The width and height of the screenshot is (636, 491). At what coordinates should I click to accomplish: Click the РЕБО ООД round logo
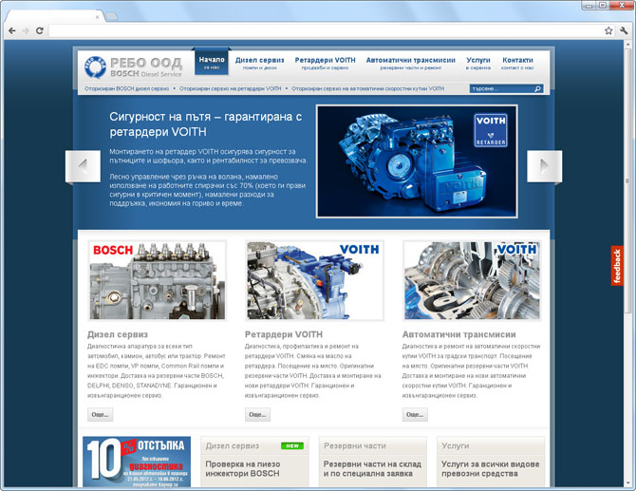point(95,66)
